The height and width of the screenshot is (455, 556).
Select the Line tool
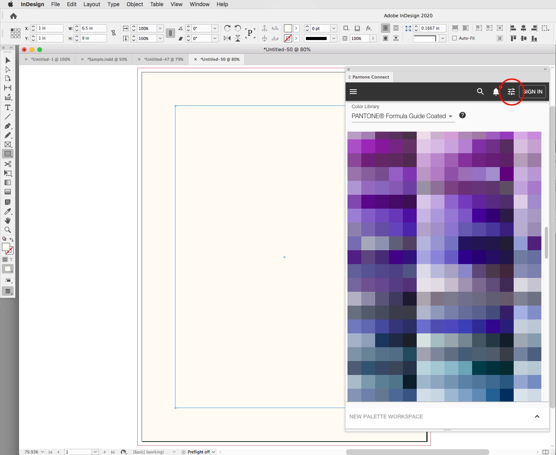click(x=8, y=117)
